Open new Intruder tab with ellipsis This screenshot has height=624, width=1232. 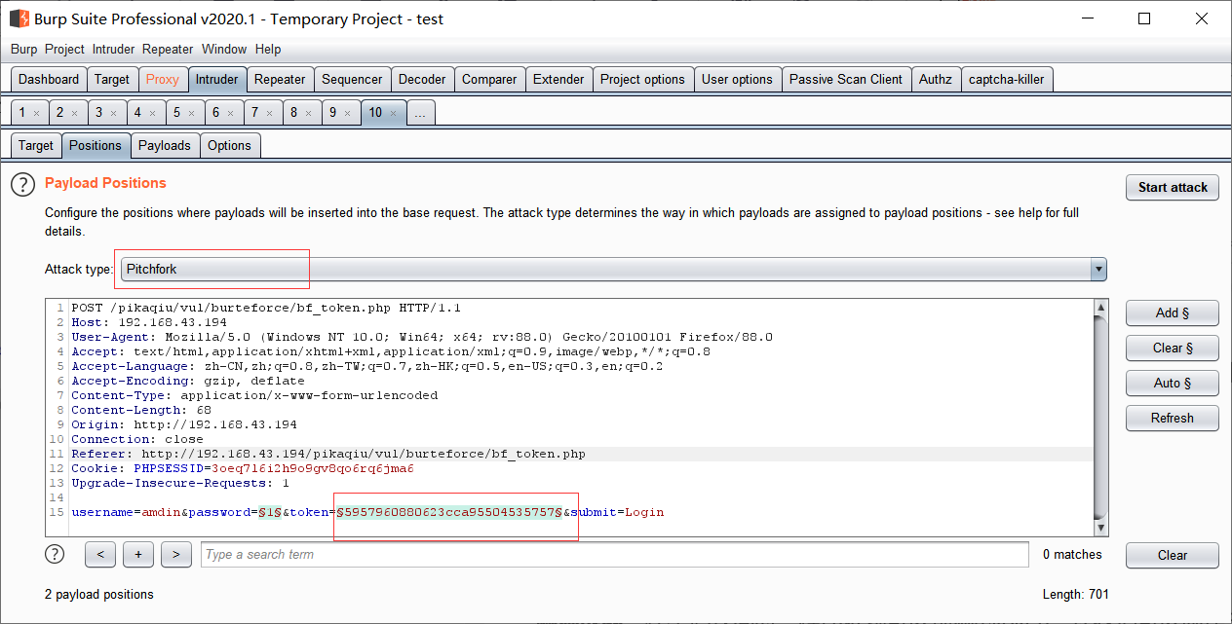pyautogui.click(x=420, y=113)
